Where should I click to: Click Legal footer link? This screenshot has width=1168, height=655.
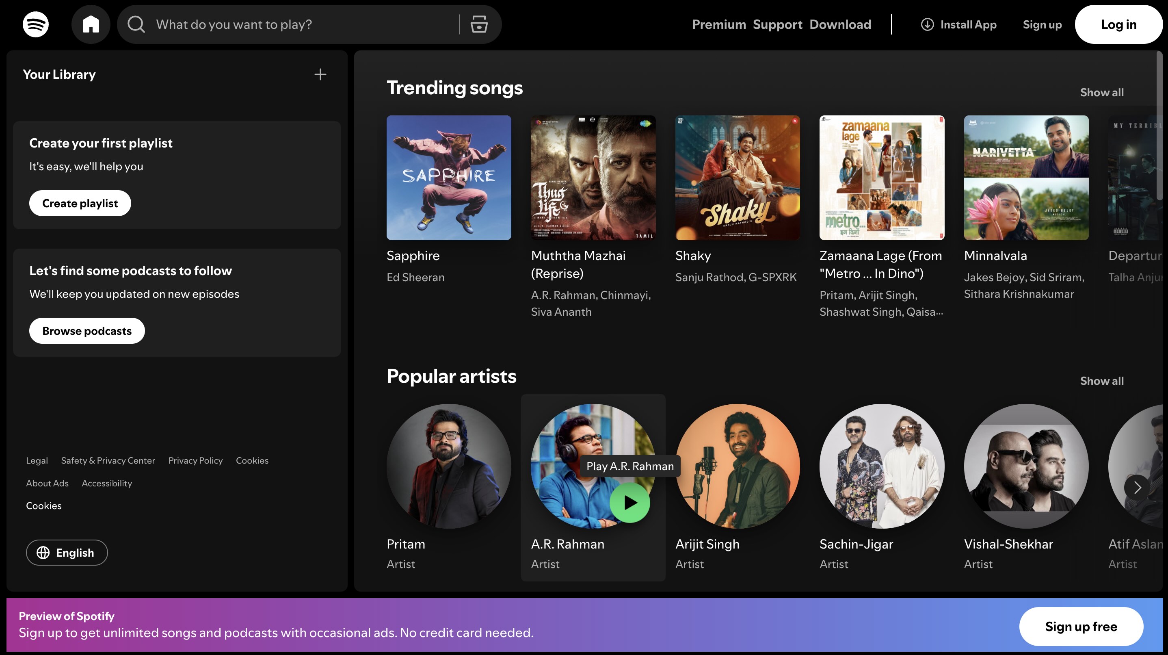click(x=37, y=460)
